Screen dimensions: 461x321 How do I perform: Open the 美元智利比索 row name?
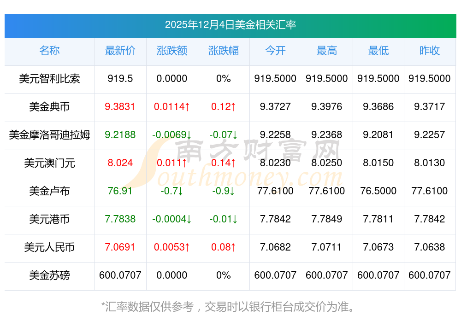click(x=49, y=79)
